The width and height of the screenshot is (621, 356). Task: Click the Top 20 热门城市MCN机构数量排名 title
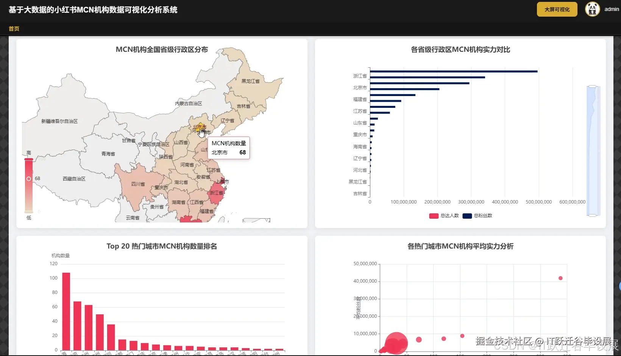coord(162,246)
